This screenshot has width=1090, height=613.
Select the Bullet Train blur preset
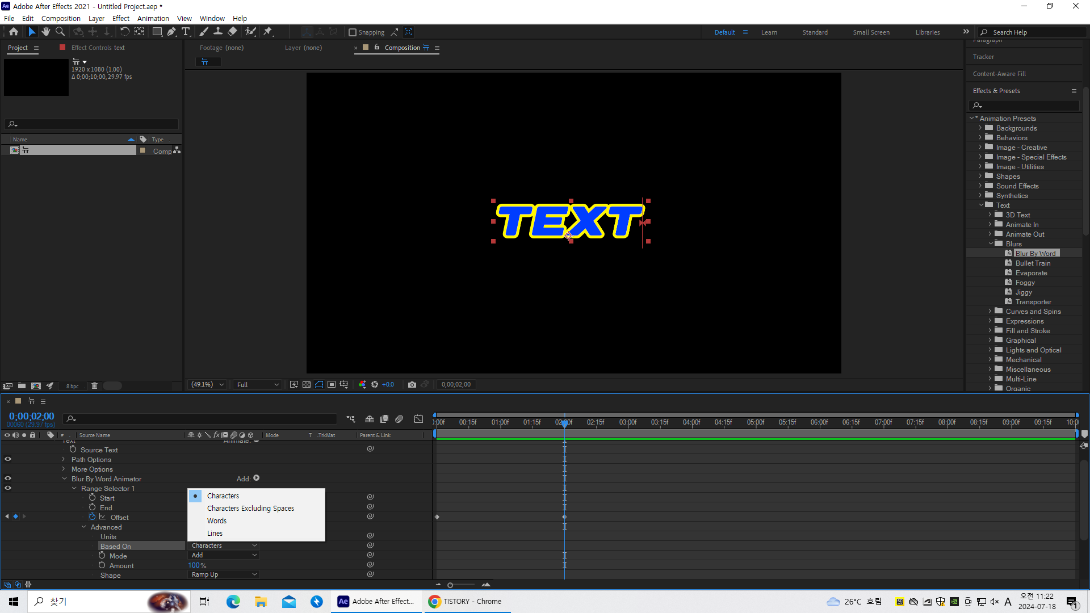coord(1033,263)
